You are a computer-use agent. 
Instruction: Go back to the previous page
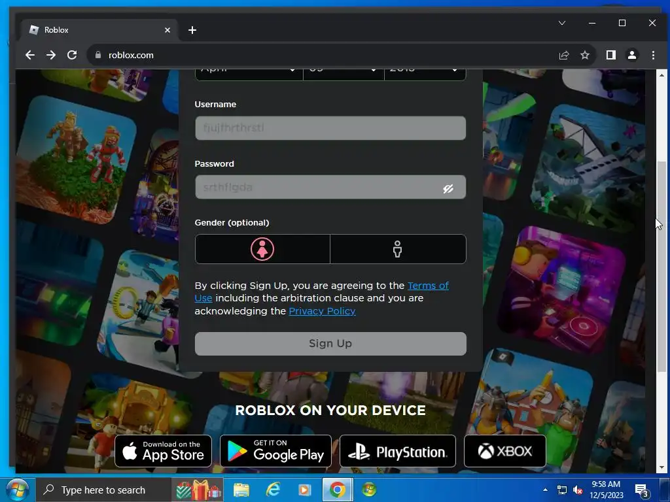click(29, 55)
